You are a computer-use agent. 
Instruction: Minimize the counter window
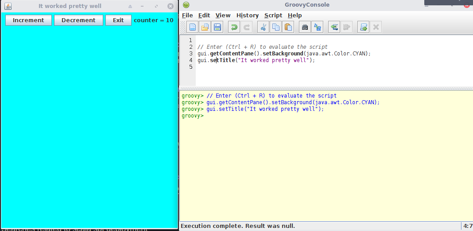pyautogui.click(x=142, y=6)
